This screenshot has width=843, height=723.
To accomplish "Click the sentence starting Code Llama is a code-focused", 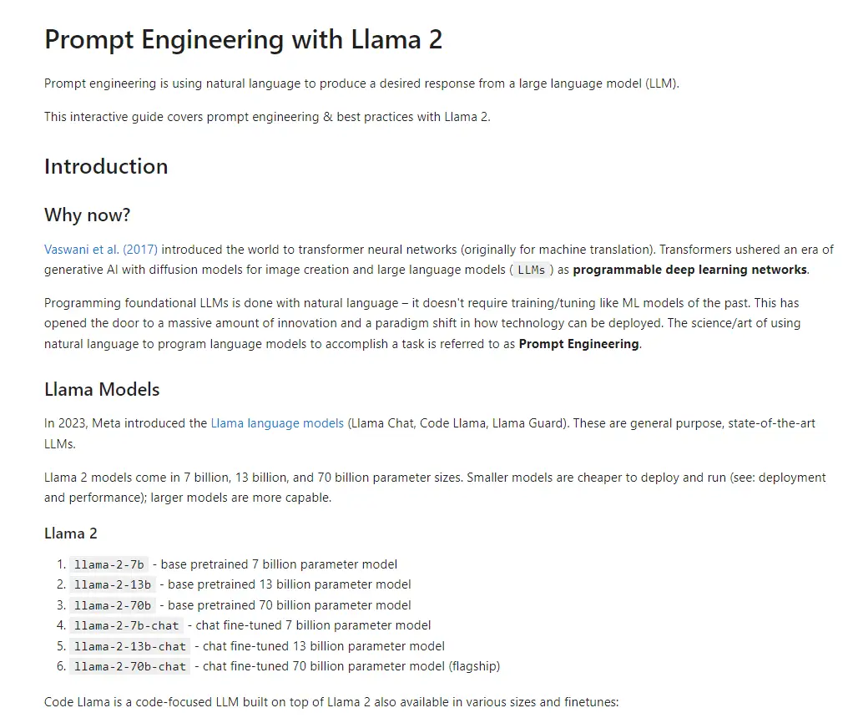I will 331,702.
